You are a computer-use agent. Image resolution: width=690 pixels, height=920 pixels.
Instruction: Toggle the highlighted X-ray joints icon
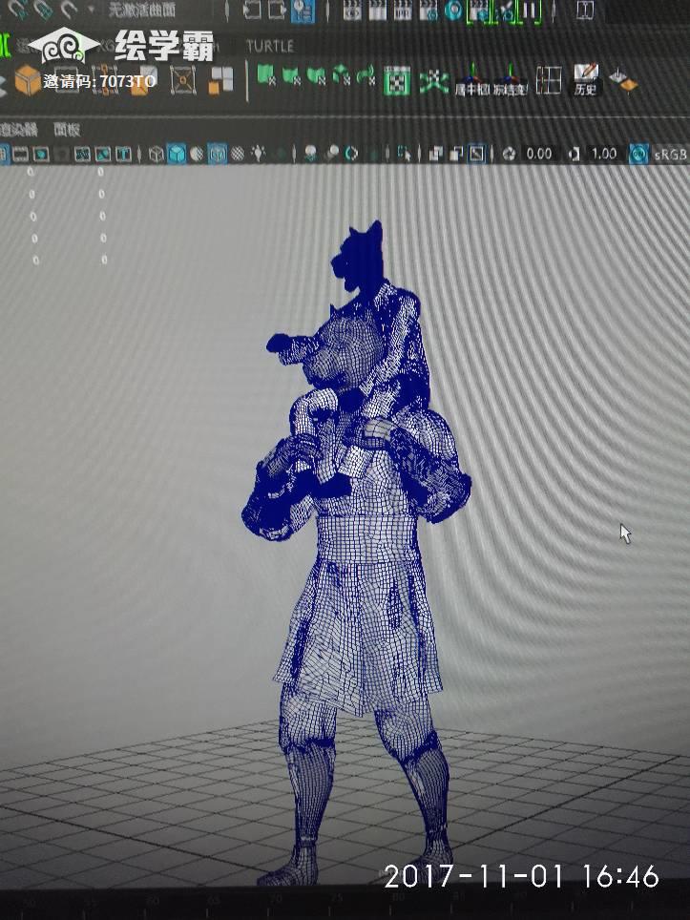[476, 154]
